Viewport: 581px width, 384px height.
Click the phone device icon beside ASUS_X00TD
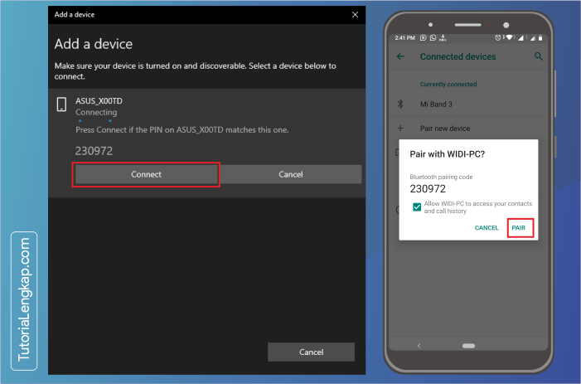click(x=61, y=105)
